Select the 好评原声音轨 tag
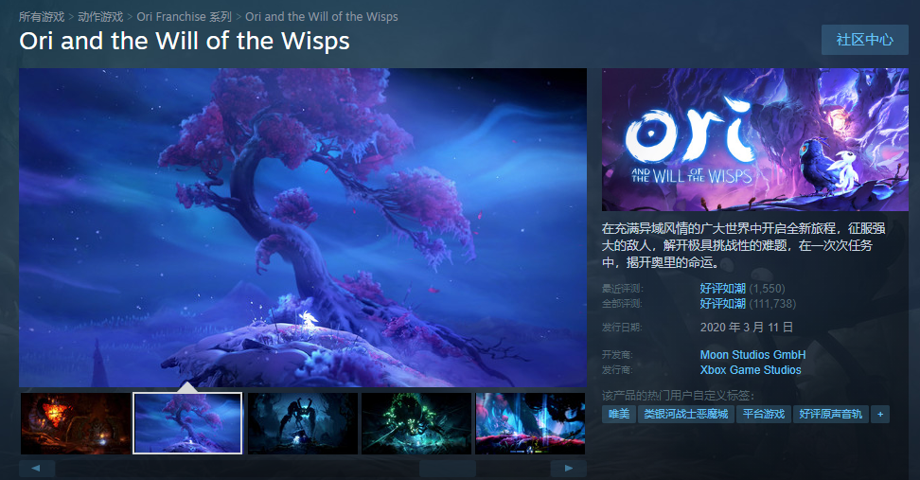Image resolution: width=920 pixels, height=480 pixels. 831,415
